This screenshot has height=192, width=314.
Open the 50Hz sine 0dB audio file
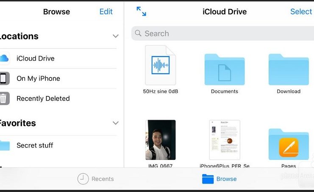pyautogui.click(x=160, y=66)
